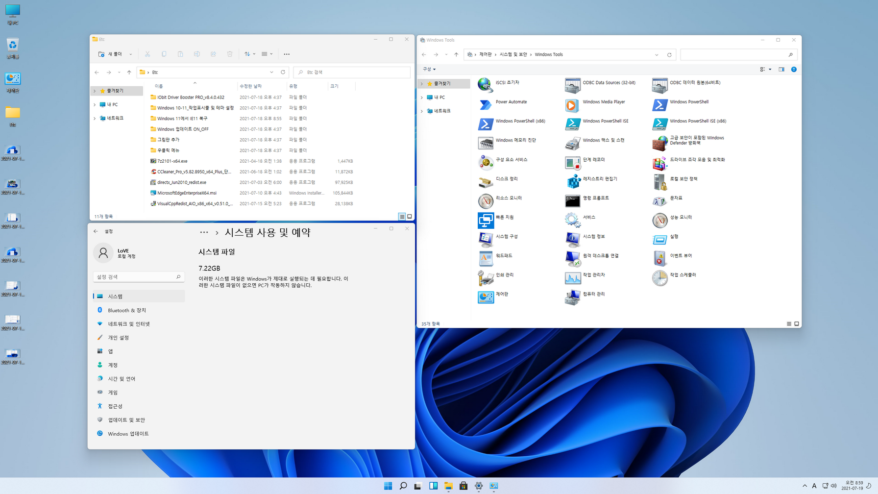Select MicrosoftEdgeEnterpriseX64.msi file
The height and width of the screenshot is (494, 878).
[252, 193]
